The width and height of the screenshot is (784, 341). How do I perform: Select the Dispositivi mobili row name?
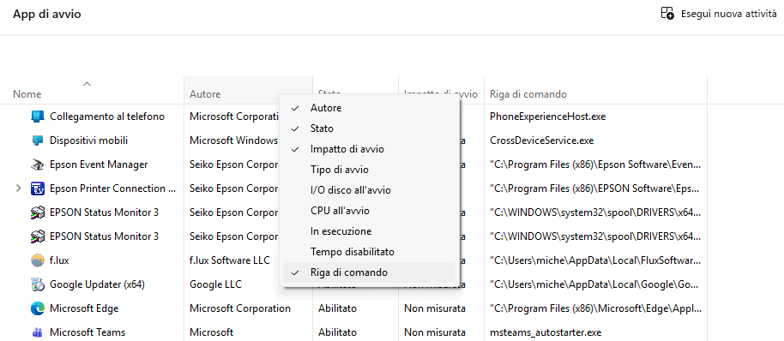(88, 141)
